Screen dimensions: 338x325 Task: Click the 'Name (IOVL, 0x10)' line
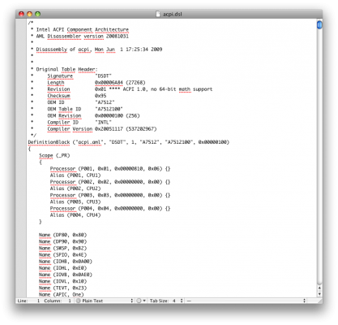pos(62,281)
